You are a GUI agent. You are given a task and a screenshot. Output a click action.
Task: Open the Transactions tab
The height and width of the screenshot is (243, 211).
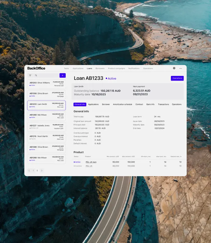[163, 104]
